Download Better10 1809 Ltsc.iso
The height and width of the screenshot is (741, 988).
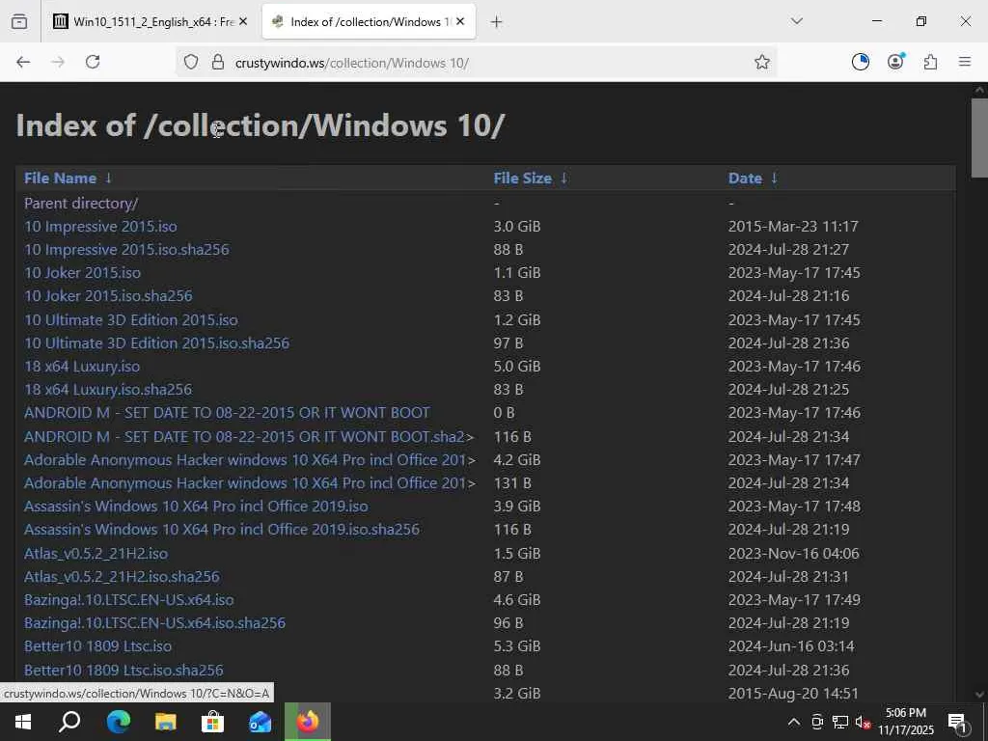tap(97, 645)
